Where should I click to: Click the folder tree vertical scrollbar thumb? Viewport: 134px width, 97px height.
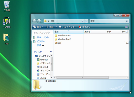point(51,64)
